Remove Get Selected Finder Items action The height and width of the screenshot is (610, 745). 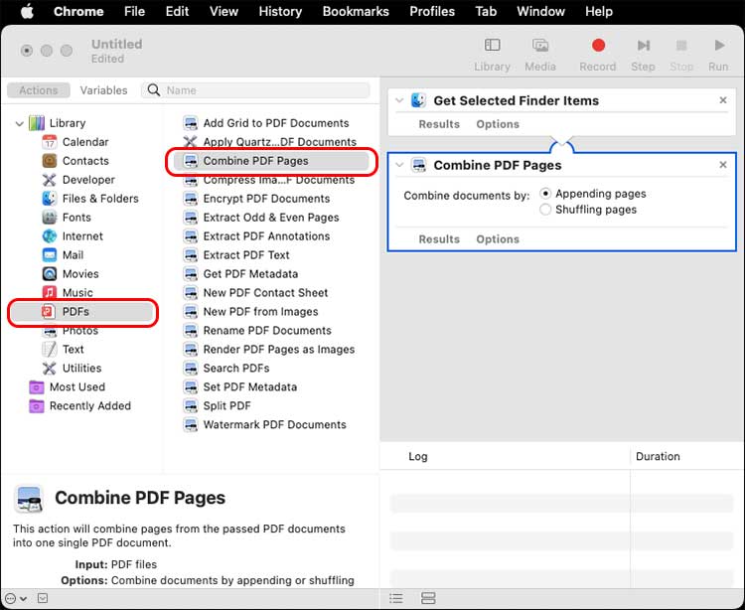[723, 100]
